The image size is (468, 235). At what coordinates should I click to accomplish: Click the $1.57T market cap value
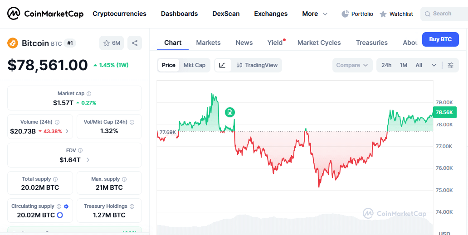[x=63, y=103]
